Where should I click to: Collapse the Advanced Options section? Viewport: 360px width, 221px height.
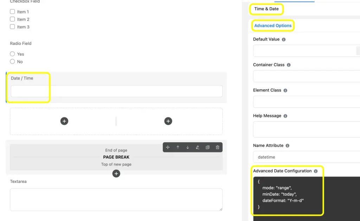(273, 25)
